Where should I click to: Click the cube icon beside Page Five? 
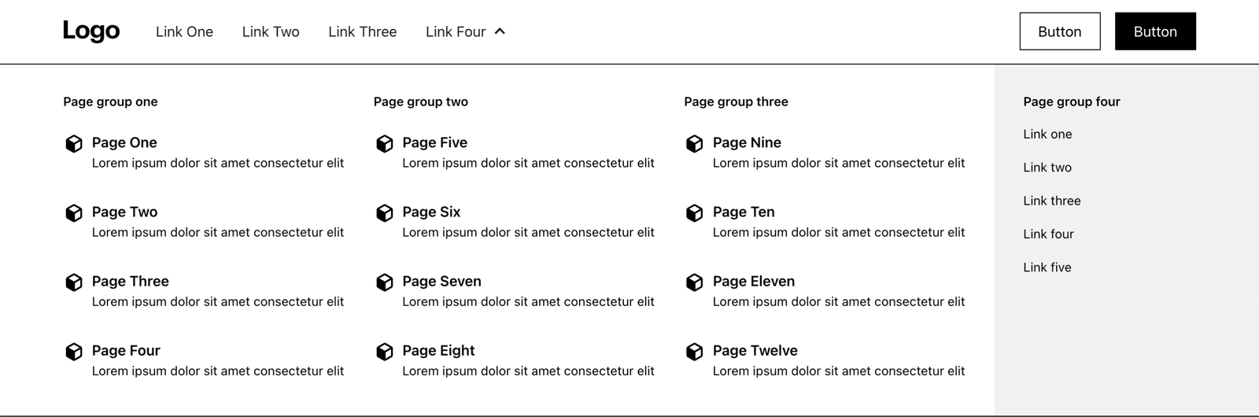point(384,143)
